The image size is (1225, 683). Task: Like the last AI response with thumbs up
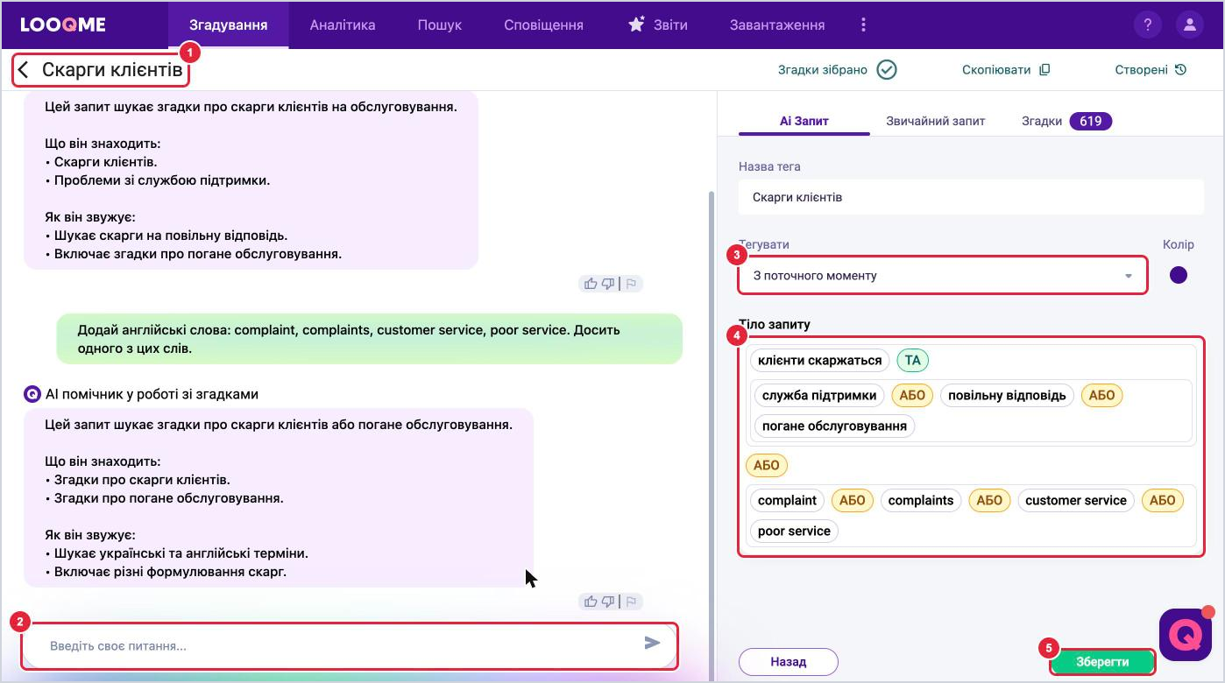(591, 602)
